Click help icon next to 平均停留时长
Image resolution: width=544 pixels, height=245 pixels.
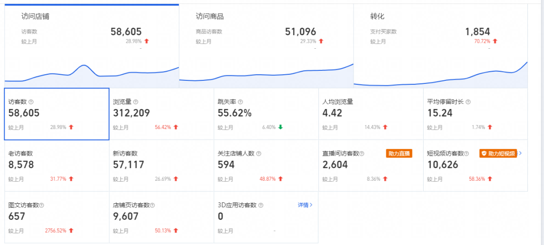(468, 102)
